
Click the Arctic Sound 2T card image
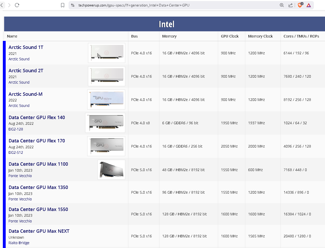click(107, 76)
